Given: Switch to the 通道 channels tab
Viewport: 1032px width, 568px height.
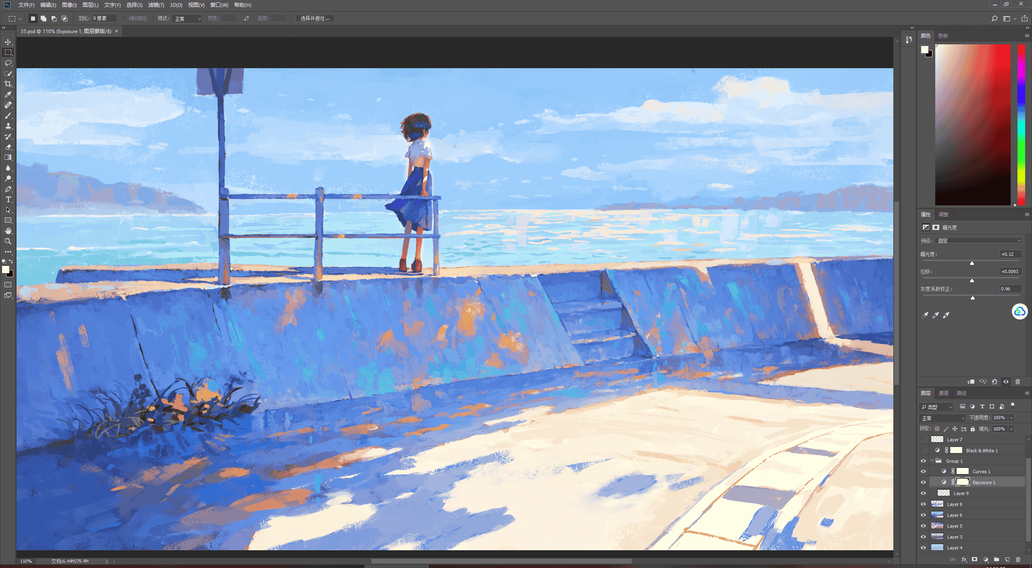Looking at the screenshot, I should point(943,393).
